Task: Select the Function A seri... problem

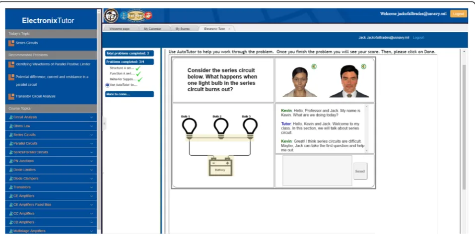Action: [123, 73]
